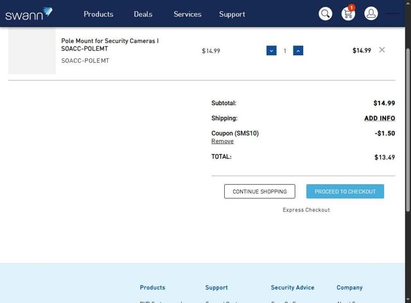Screen dimensions: 411x303
Task: Open Pole Mount for Security Cameras product link
Action: click(110, 44)
